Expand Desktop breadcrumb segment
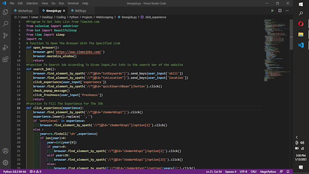Viewport: 309px width, 174px height. click(x=47, y=17)
